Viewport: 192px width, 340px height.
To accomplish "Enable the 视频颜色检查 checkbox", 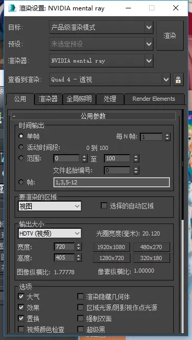I will tap(21, 330).
